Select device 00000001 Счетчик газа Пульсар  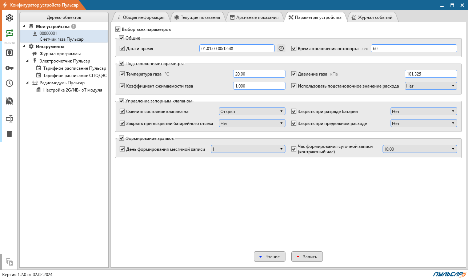tap(64, 36)
